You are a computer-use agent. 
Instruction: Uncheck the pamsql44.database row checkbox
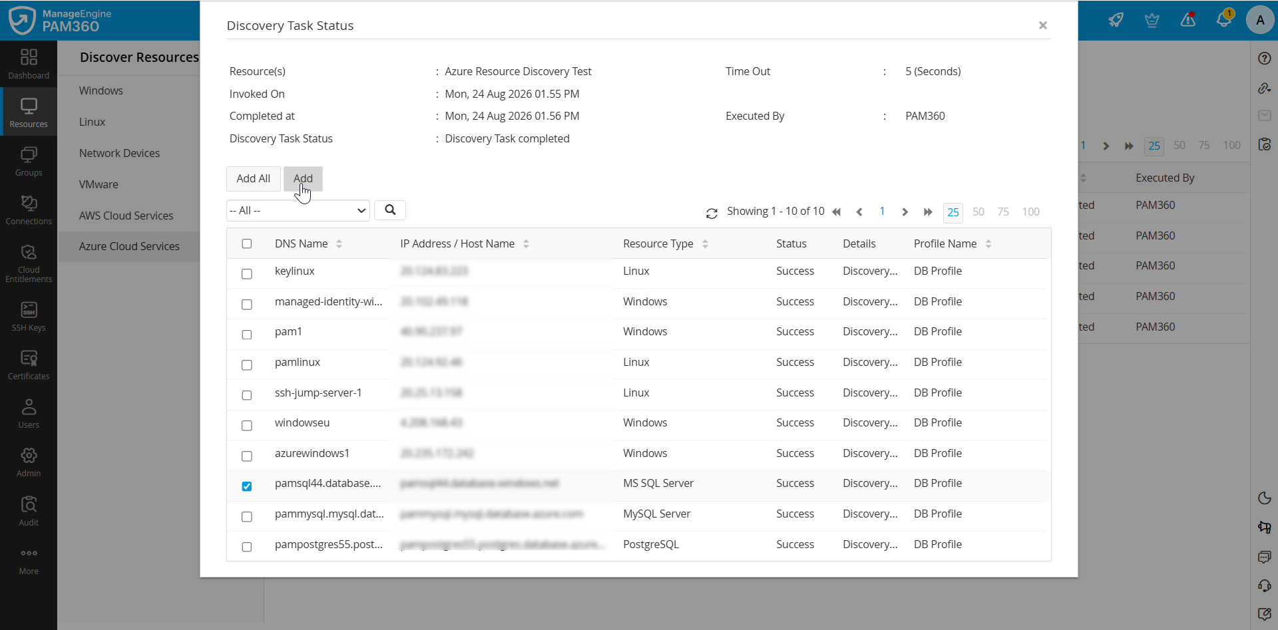click(x=247, y=486)
